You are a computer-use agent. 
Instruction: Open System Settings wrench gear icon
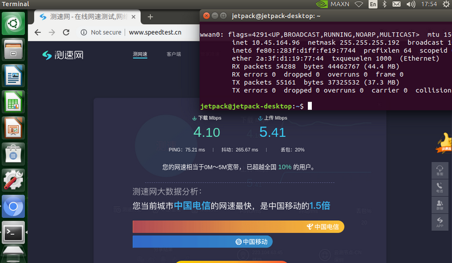[x=13, y=180]
